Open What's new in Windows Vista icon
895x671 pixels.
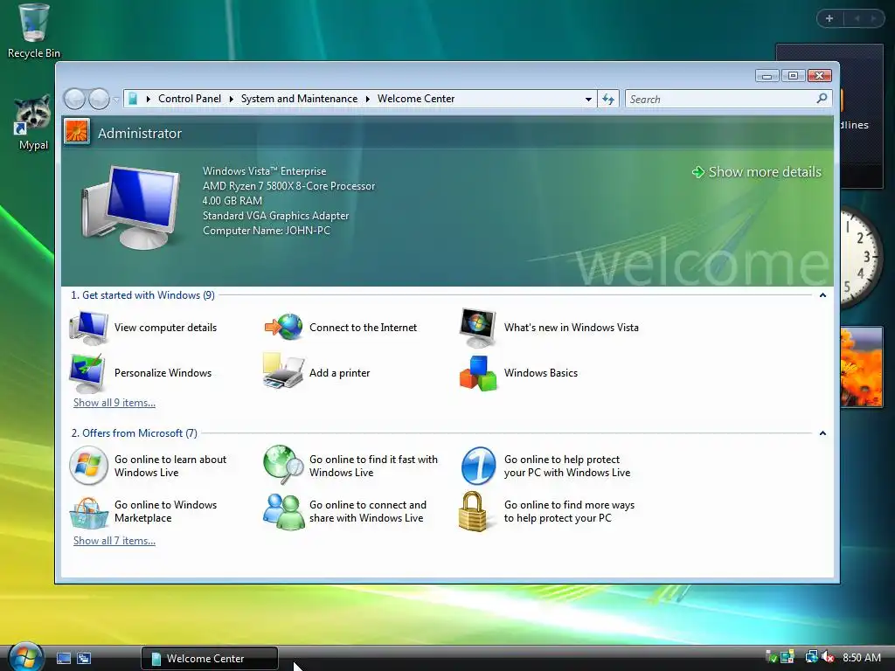coord(478,328)
